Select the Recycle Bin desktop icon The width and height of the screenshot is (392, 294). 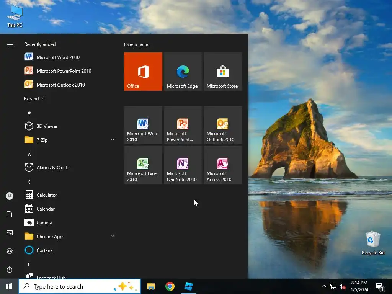373,243
